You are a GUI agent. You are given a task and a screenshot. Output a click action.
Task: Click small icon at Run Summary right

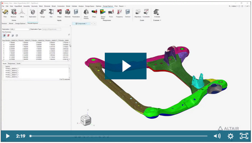69,34
